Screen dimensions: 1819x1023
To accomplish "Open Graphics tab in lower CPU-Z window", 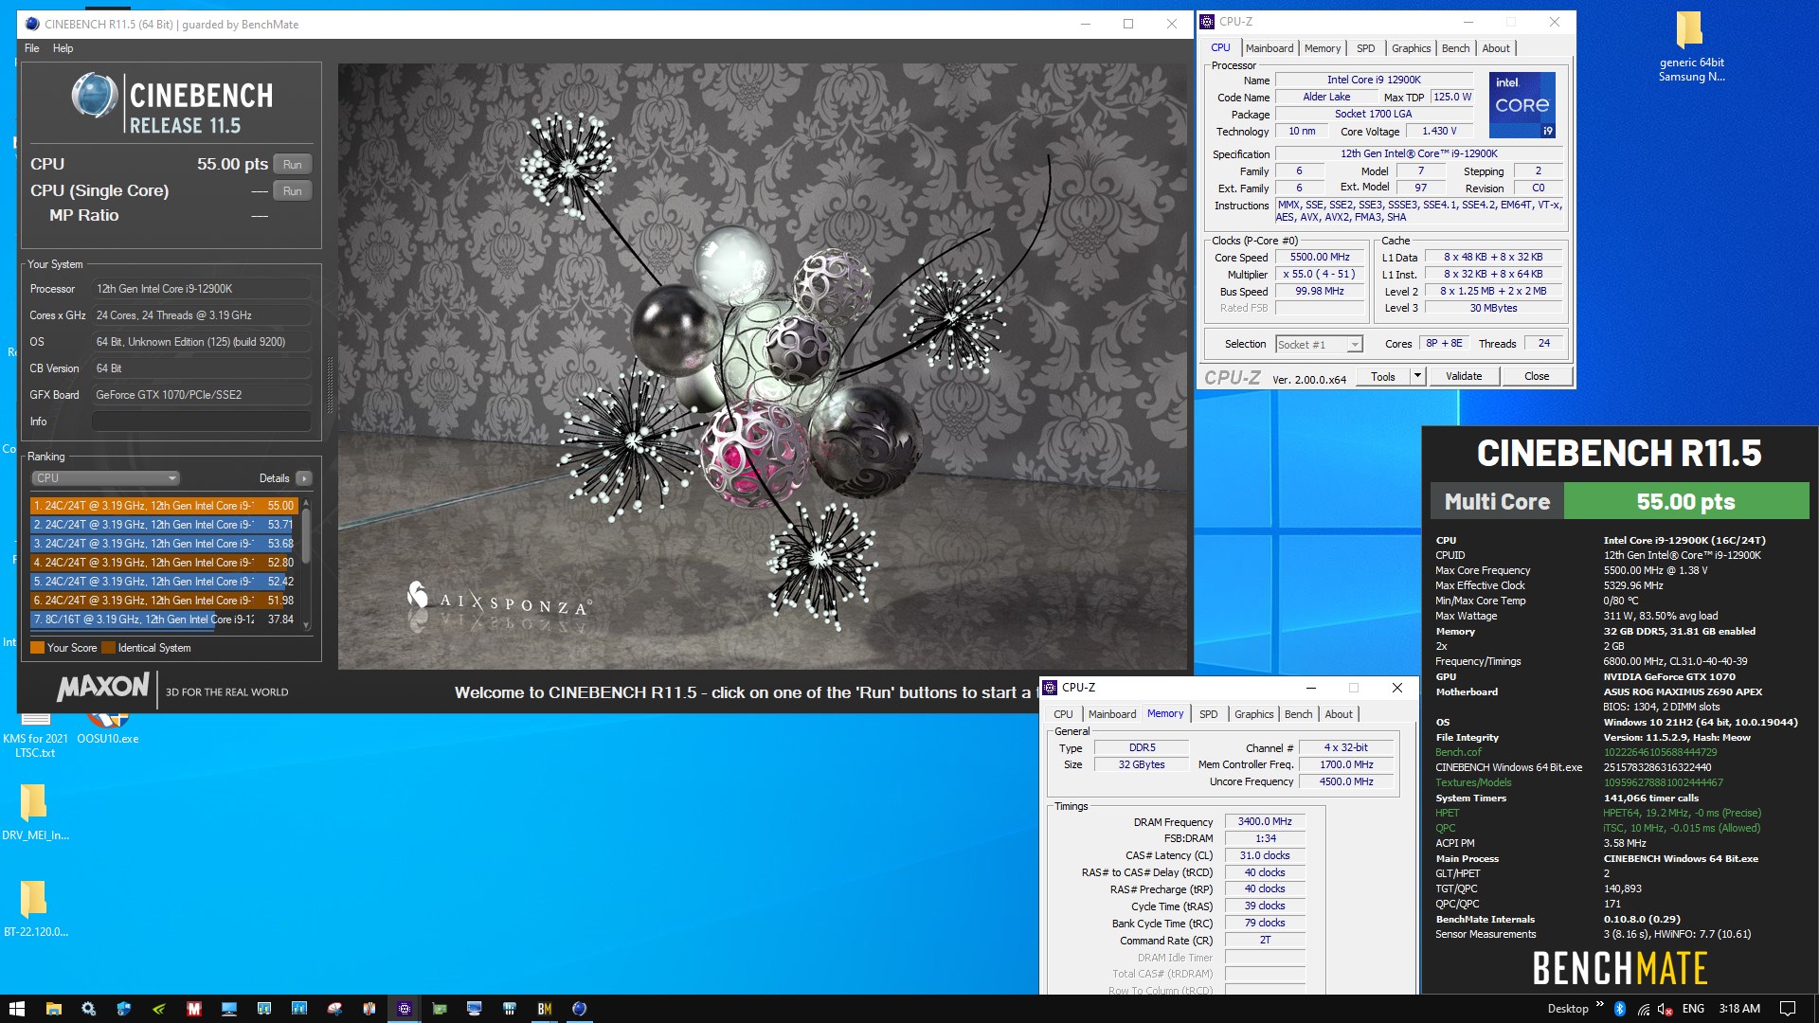I will (1253, 714).
